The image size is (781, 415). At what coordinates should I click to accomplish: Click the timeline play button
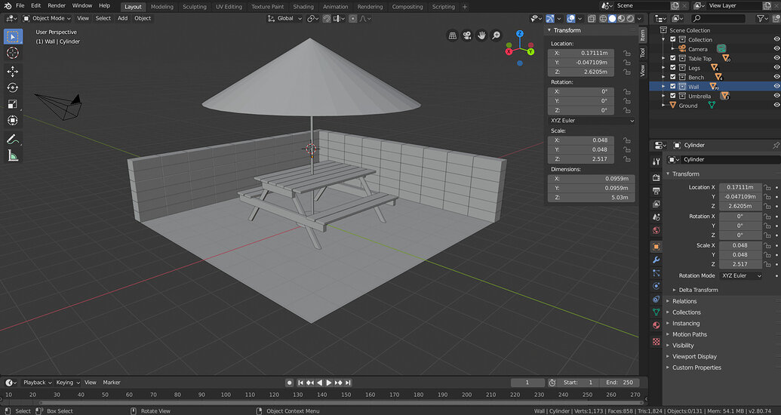(329, 383)
